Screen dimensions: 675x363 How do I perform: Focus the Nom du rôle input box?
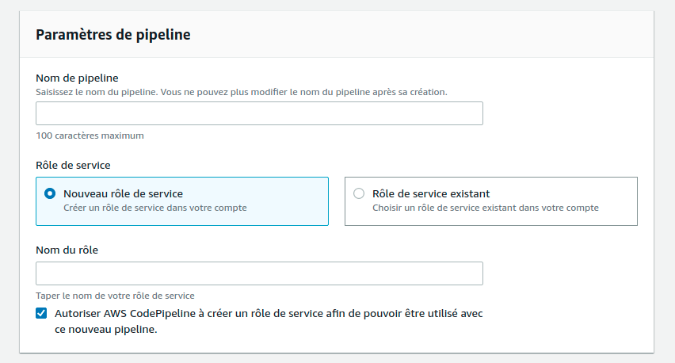coord(259,273)
